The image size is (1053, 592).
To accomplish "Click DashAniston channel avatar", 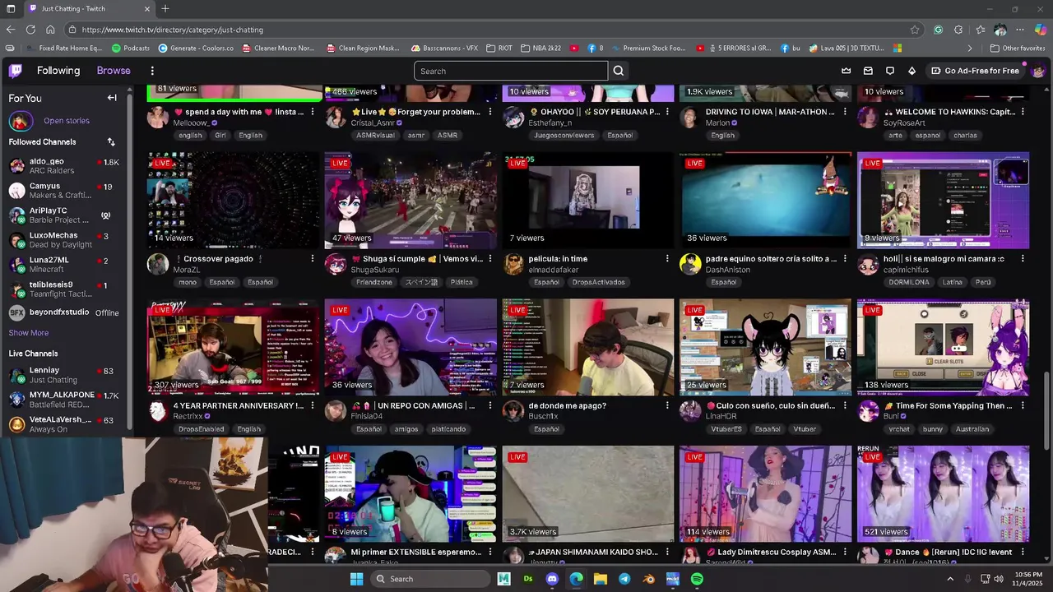I will [x=690, y=265].
